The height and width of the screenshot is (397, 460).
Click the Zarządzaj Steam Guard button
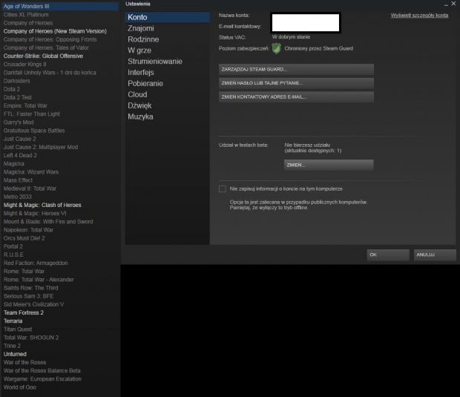coord(296,69)
